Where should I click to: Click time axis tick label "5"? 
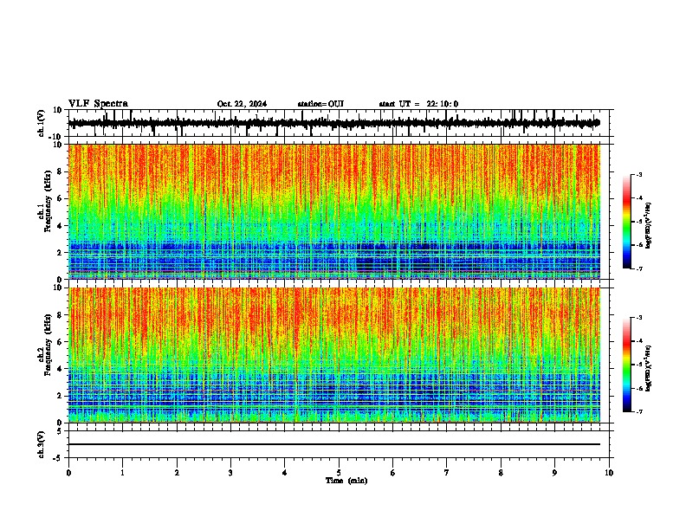[x=339, y=473]
